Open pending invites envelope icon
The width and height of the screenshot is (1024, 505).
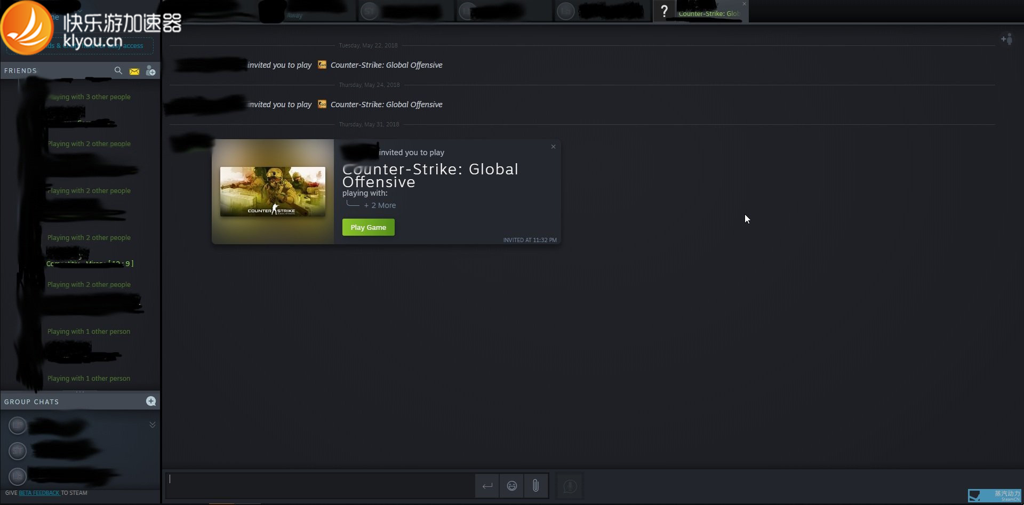[134, 71]
